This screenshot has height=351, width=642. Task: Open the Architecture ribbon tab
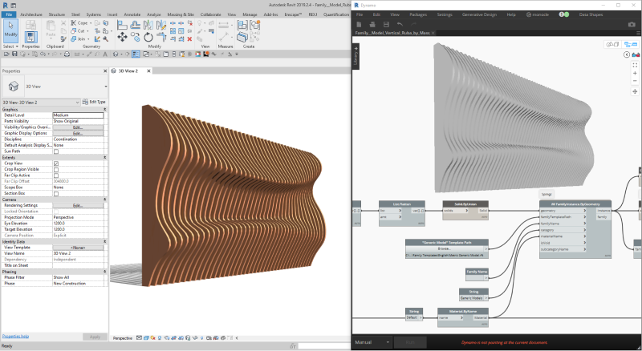31,14
